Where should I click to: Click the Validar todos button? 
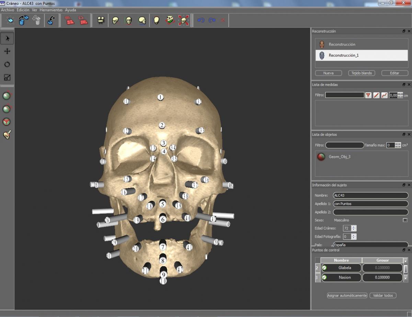383,295
